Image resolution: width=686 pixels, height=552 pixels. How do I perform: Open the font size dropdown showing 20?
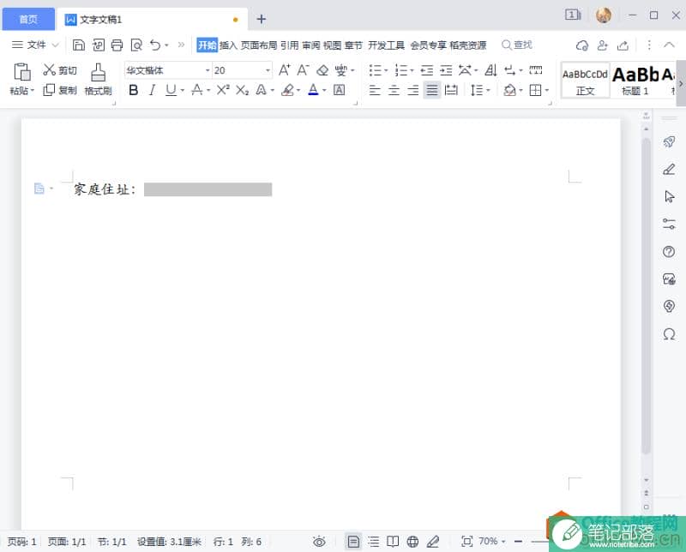(268, 70)
